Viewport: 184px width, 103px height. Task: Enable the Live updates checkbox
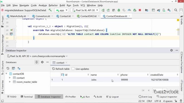tap(73, 69)
